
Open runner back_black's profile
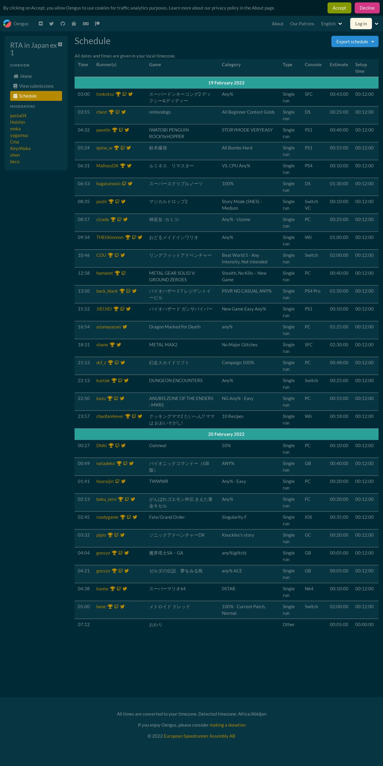(x=107, y=291)
